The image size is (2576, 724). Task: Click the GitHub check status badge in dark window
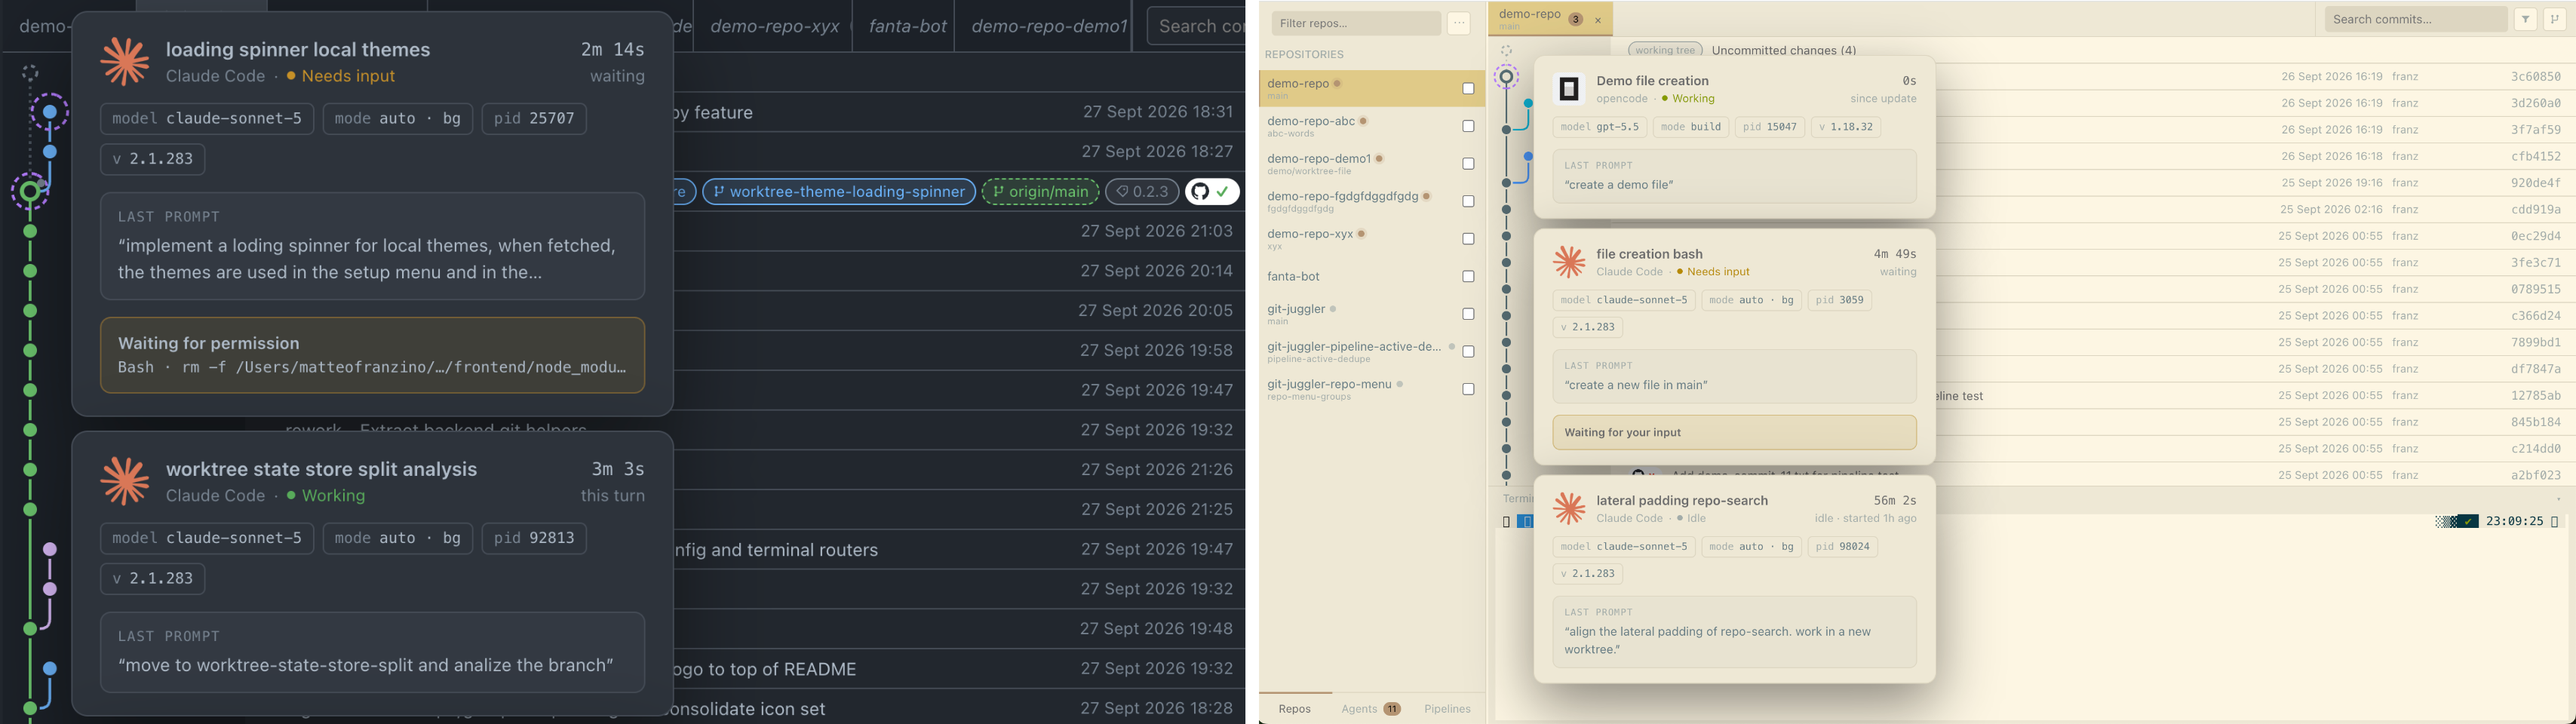point(1212,192)
